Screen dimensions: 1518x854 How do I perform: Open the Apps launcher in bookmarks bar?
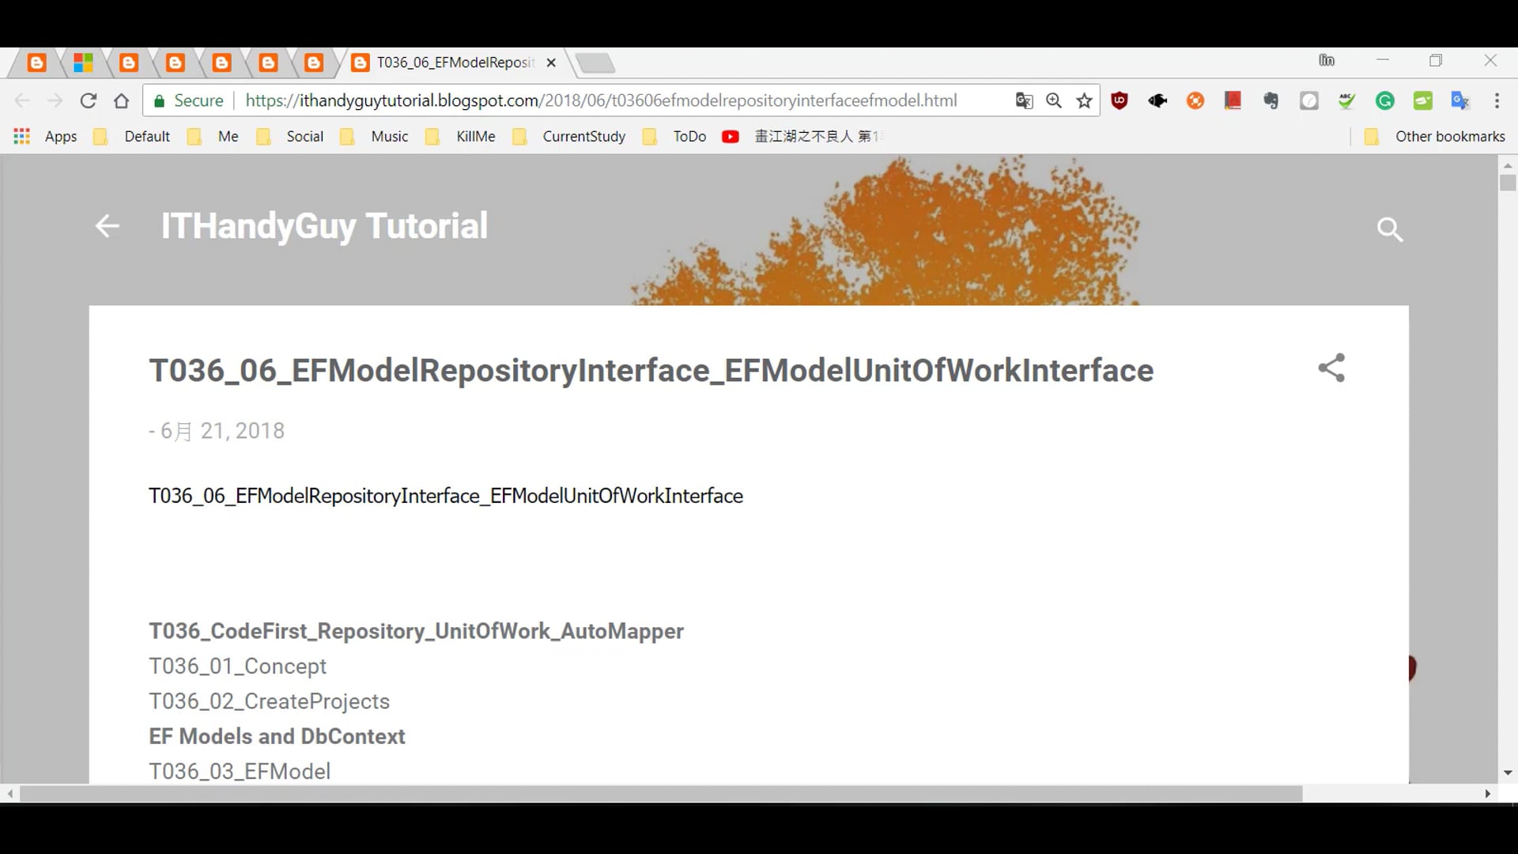click(x=21, y=136)
